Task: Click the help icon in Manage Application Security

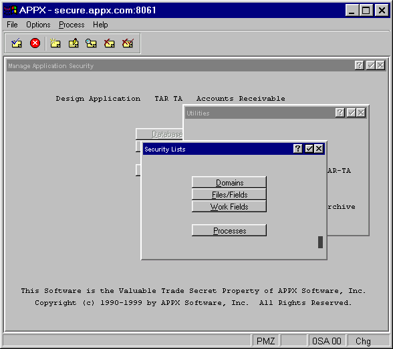Action: (x=360, y=65)
